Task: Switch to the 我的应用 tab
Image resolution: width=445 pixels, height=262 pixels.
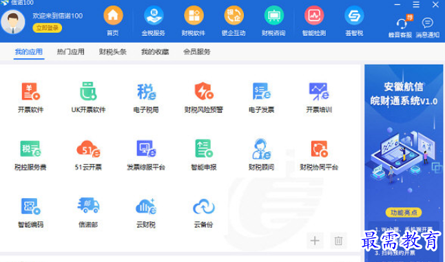Action: tap(29, 52)
